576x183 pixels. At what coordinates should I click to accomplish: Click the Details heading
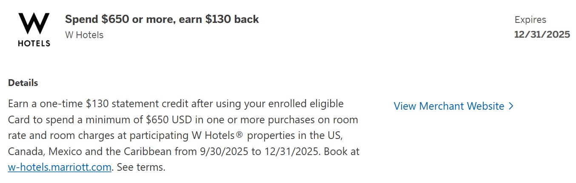[23, 83]
